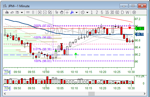This screenshot has width=150, height=97.
Task: Click the 7/30 date label on price chart
Action: [7, 72]
